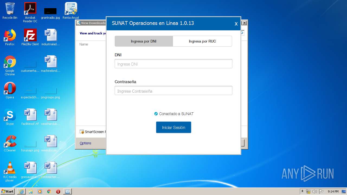The image size is (347, 195).
Task: Click the Name column header in View Downloads
Action: (84, 44)
